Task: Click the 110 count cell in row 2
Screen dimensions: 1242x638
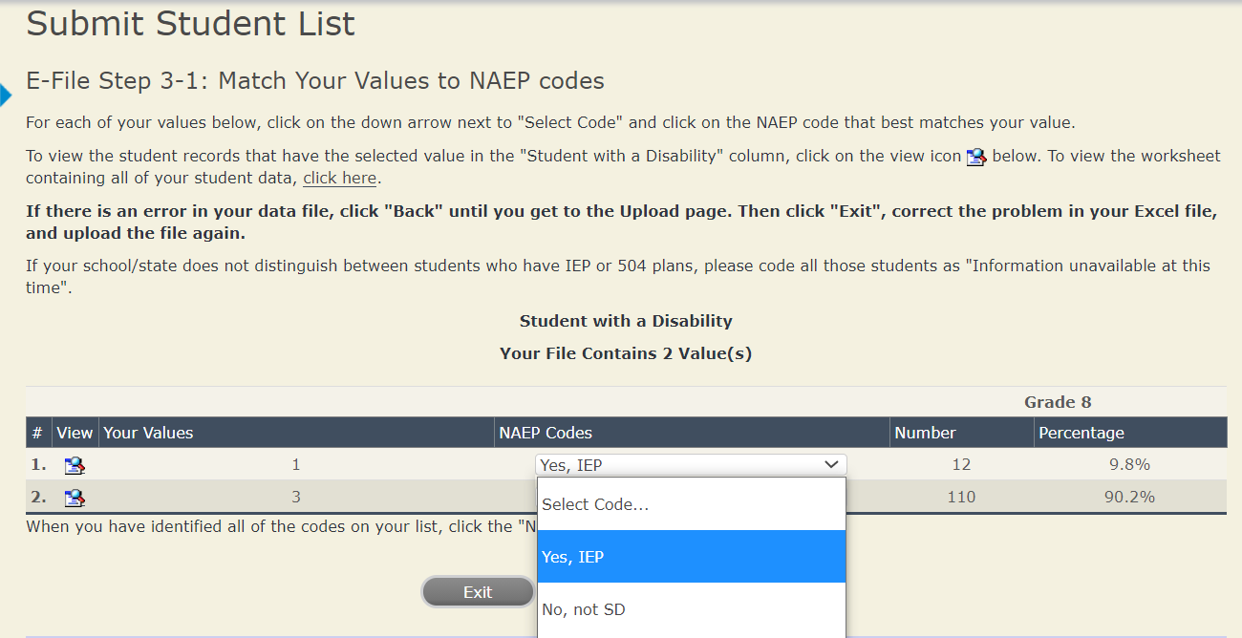Action: click(x=961, y=497)
